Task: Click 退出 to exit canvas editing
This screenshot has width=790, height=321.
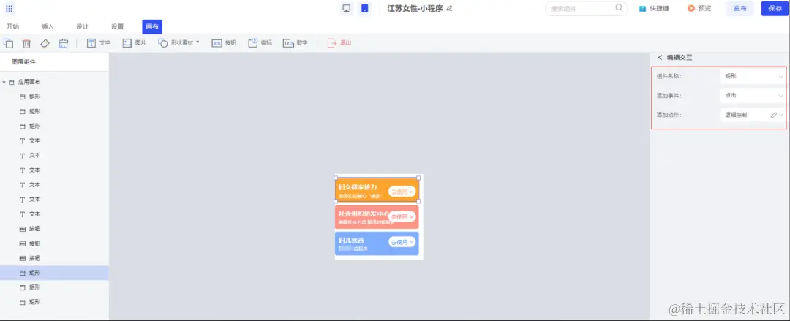Action: coord(339,43)
